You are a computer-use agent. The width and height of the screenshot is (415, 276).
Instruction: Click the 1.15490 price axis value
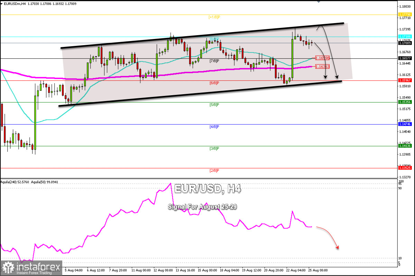405,98
